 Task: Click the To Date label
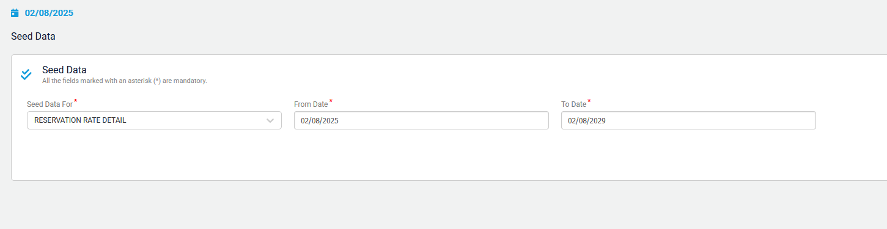point(573,104)
